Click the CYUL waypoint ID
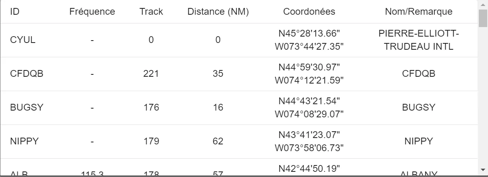 point(23,40)
